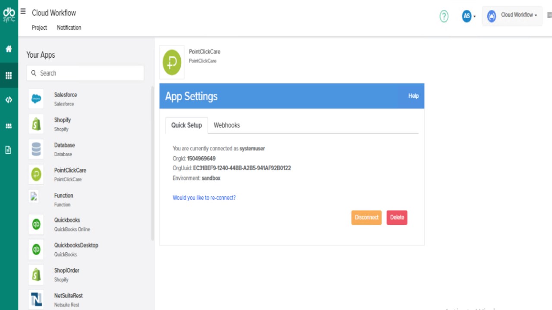Click the PointClickCare icon in app list
552x310 pixels.
coord(36,174)
